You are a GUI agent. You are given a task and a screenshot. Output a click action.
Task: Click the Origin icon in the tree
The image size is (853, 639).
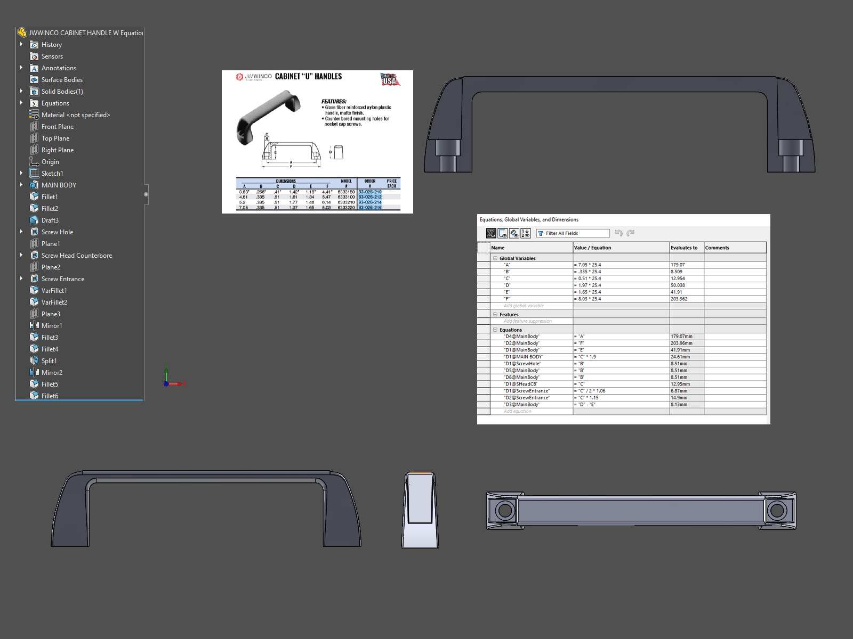[34, 162]
